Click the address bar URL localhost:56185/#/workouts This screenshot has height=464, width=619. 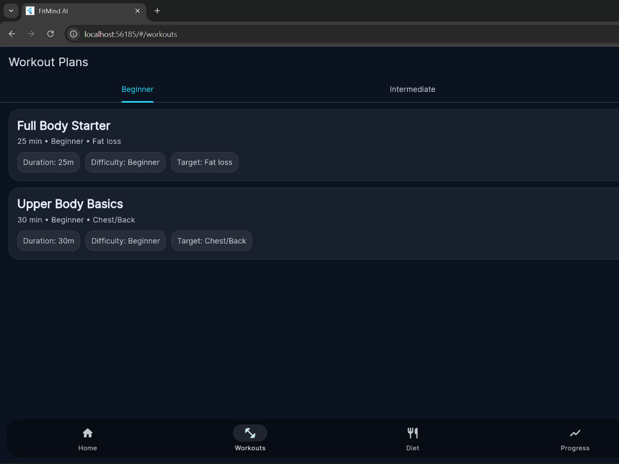coord(131,34)
